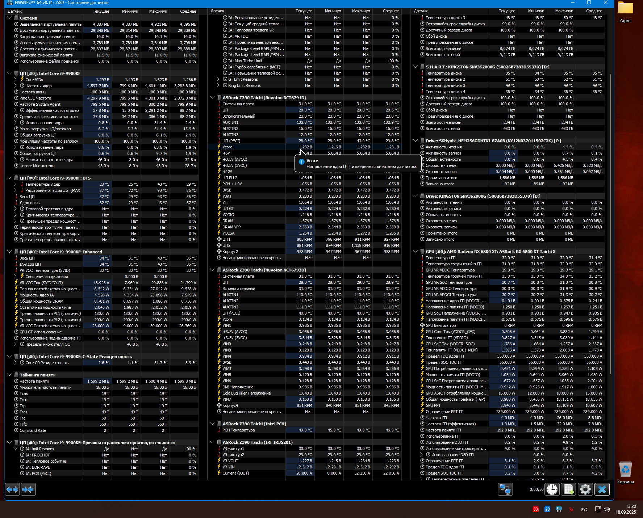This screenshot has width=643, height=518.
Task: Click the Минимум column header in the middle pane
Action: 329,11
